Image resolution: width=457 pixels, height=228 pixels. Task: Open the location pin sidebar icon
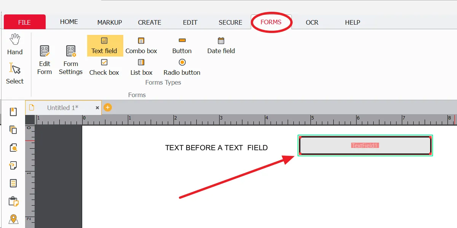point(13,219)
